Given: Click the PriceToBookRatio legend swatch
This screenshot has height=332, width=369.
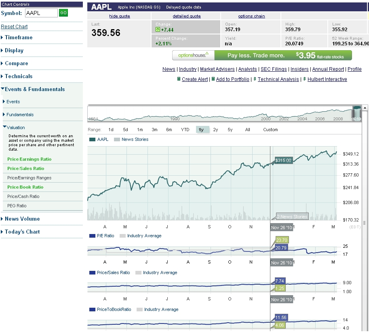Looking at the screenshot, I should pyautogui.click(x=92, y=309).
